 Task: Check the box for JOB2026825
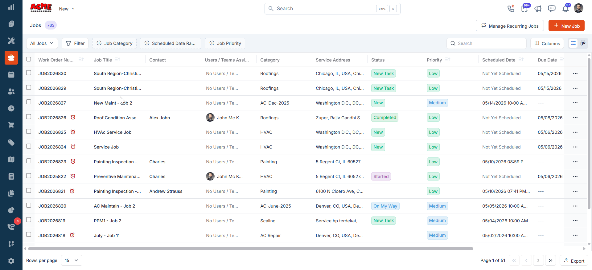tap(29, 131)
